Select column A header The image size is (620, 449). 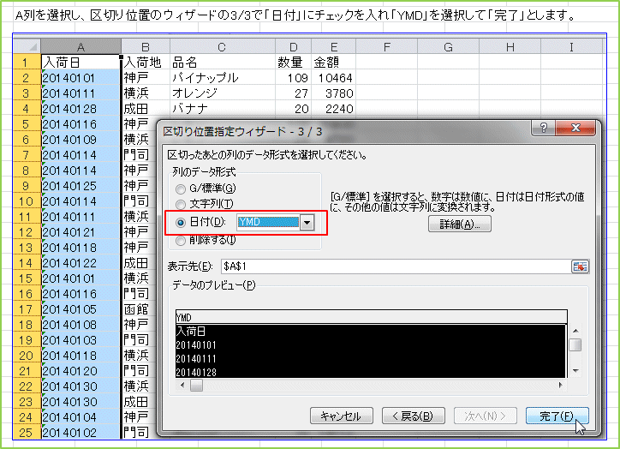pyautogui.click(x=80, y=46)
